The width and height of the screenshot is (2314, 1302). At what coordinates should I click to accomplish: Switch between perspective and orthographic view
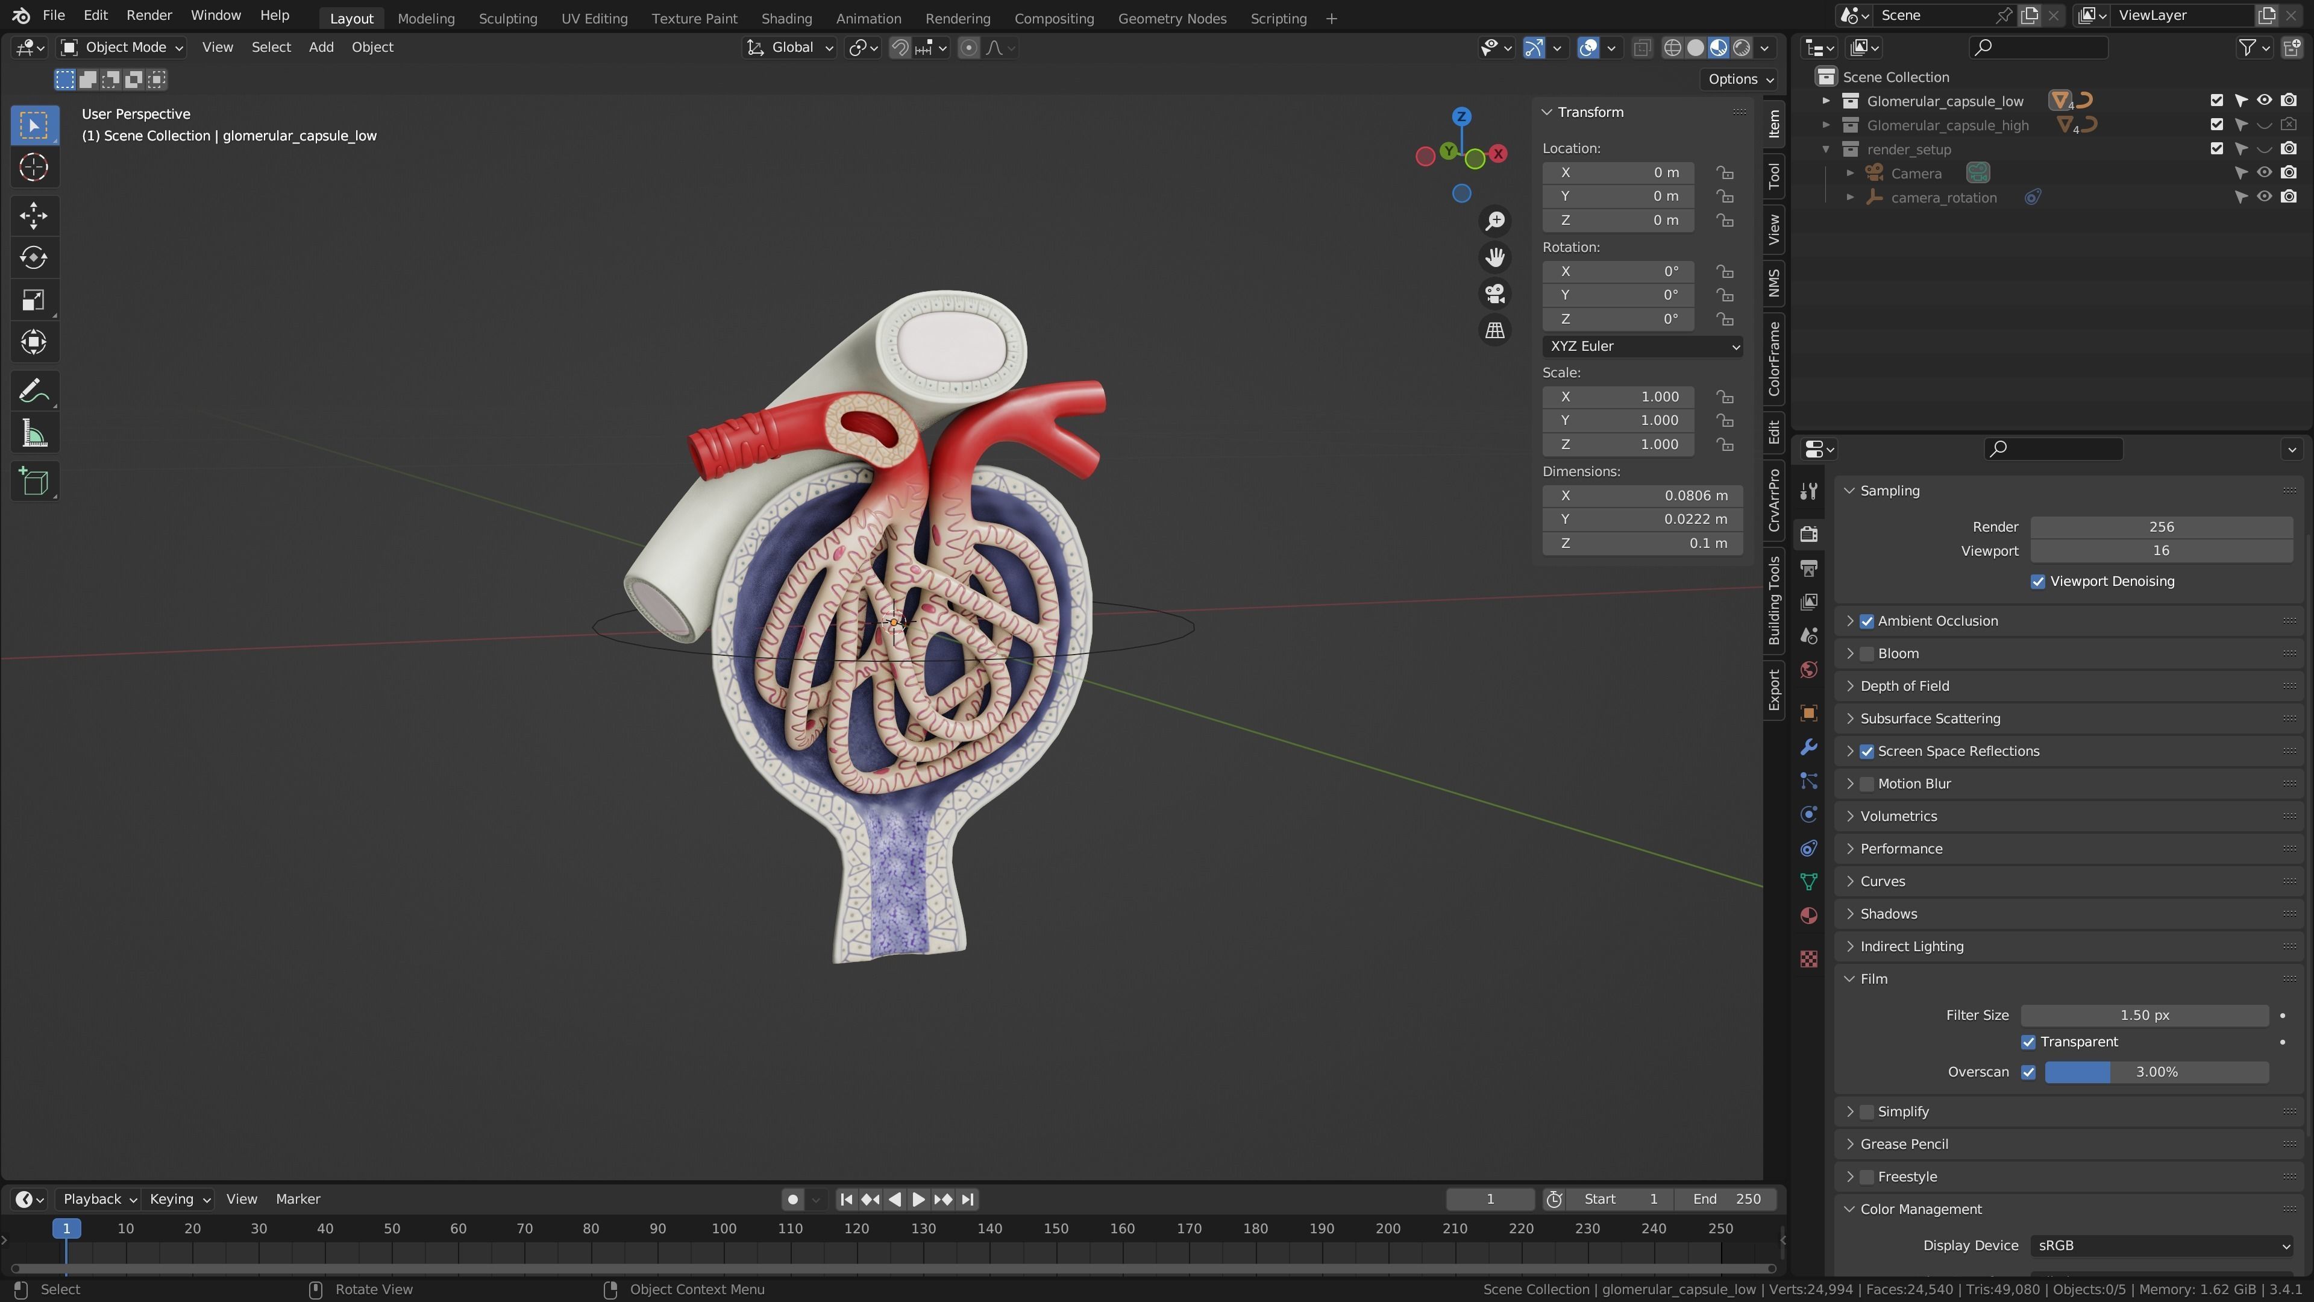[1494, 331]
